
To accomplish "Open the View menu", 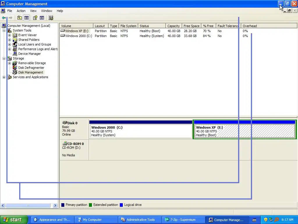I will (33, 11).
